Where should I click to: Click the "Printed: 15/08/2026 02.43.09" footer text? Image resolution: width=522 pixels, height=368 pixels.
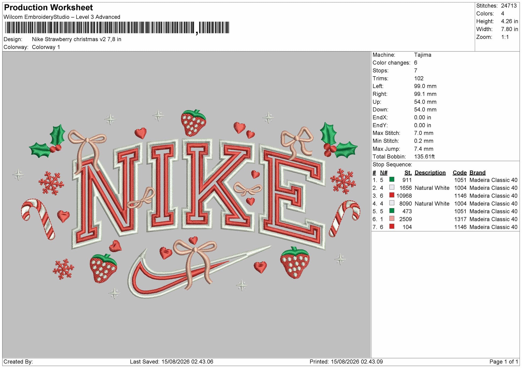[346, 362]
